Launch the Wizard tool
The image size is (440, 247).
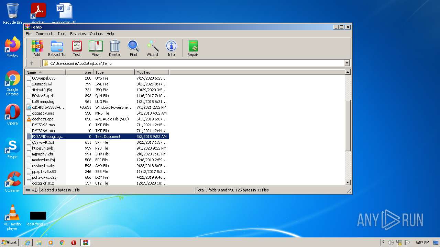[x=152, y=48]
